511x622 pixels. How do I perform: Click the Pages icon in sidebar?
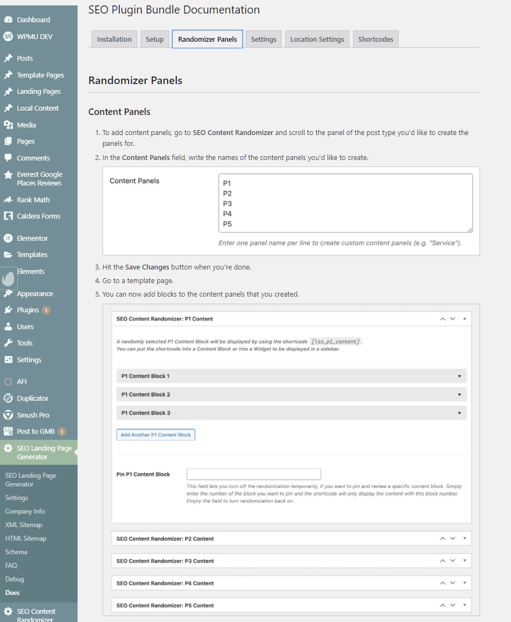pos(8,141)
